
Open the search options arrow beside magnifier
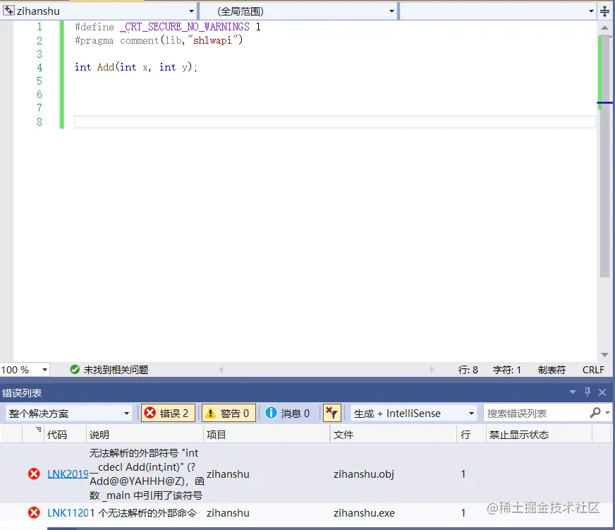[607, 413]
